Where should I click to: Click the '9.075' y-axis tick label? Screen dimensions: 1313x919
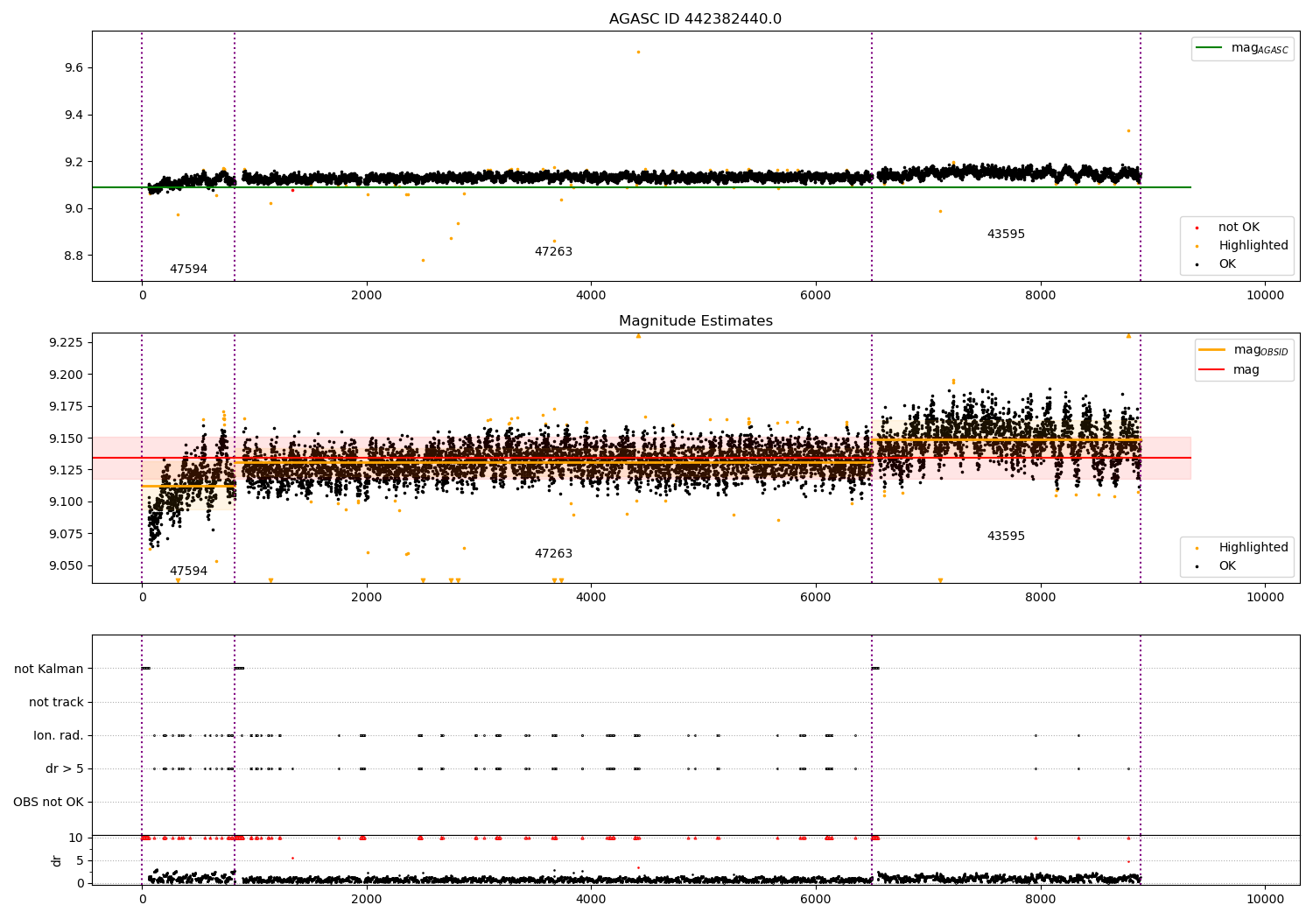(67, 534)
